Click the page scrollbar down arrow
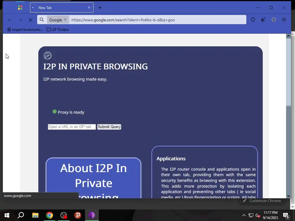 (x=288, y=196)
